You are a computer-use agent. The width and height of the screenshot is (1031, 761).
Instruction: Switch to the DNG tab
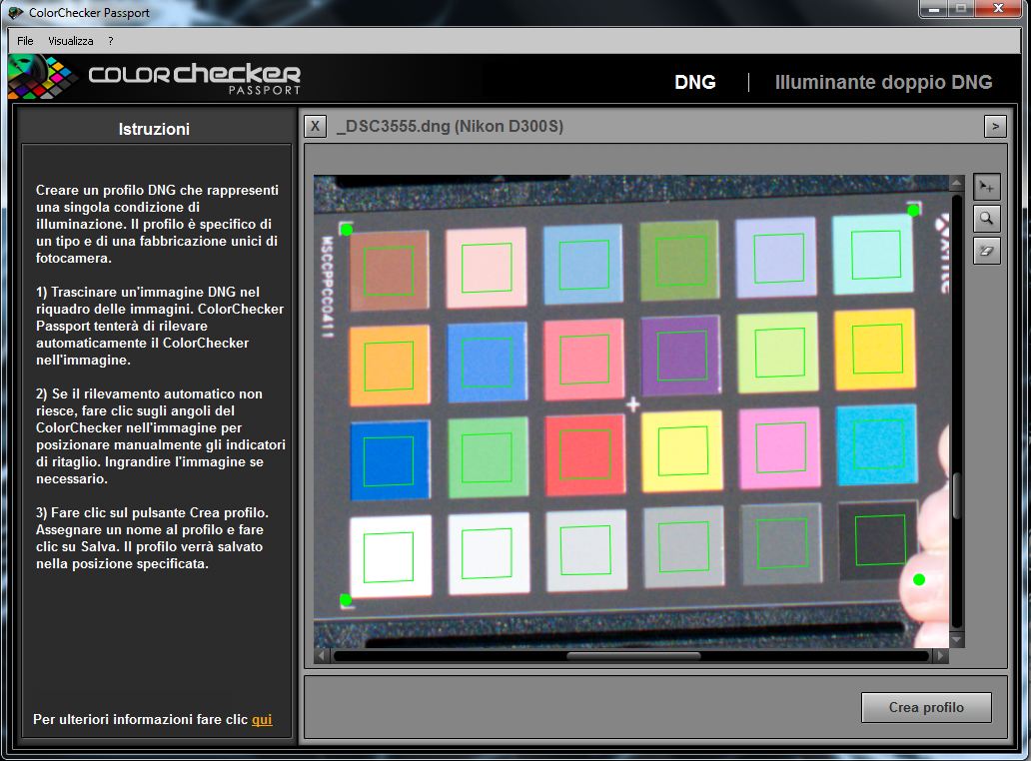[x=695, y=82]
